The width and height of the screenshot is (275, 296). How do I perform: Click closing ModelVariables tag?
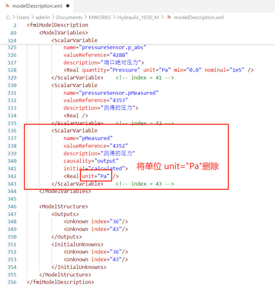[x=65, y=191]
